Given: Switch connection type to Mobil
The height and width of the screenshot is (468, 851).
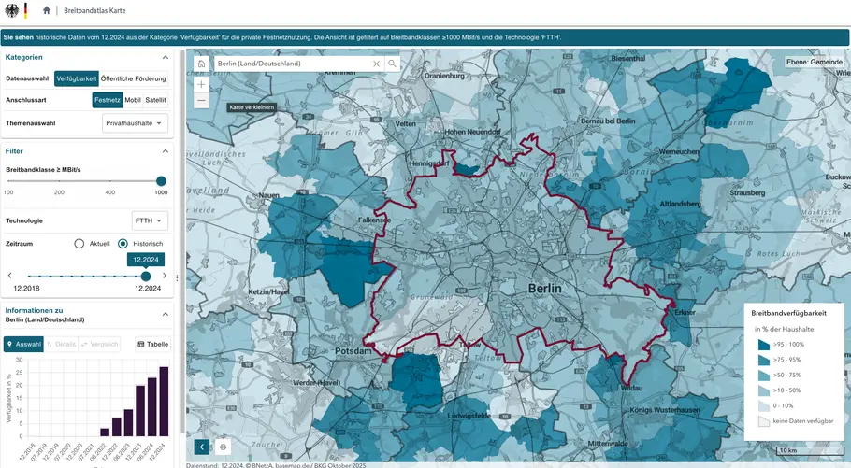Looking at the screenshot, I should tap(132, 99).
